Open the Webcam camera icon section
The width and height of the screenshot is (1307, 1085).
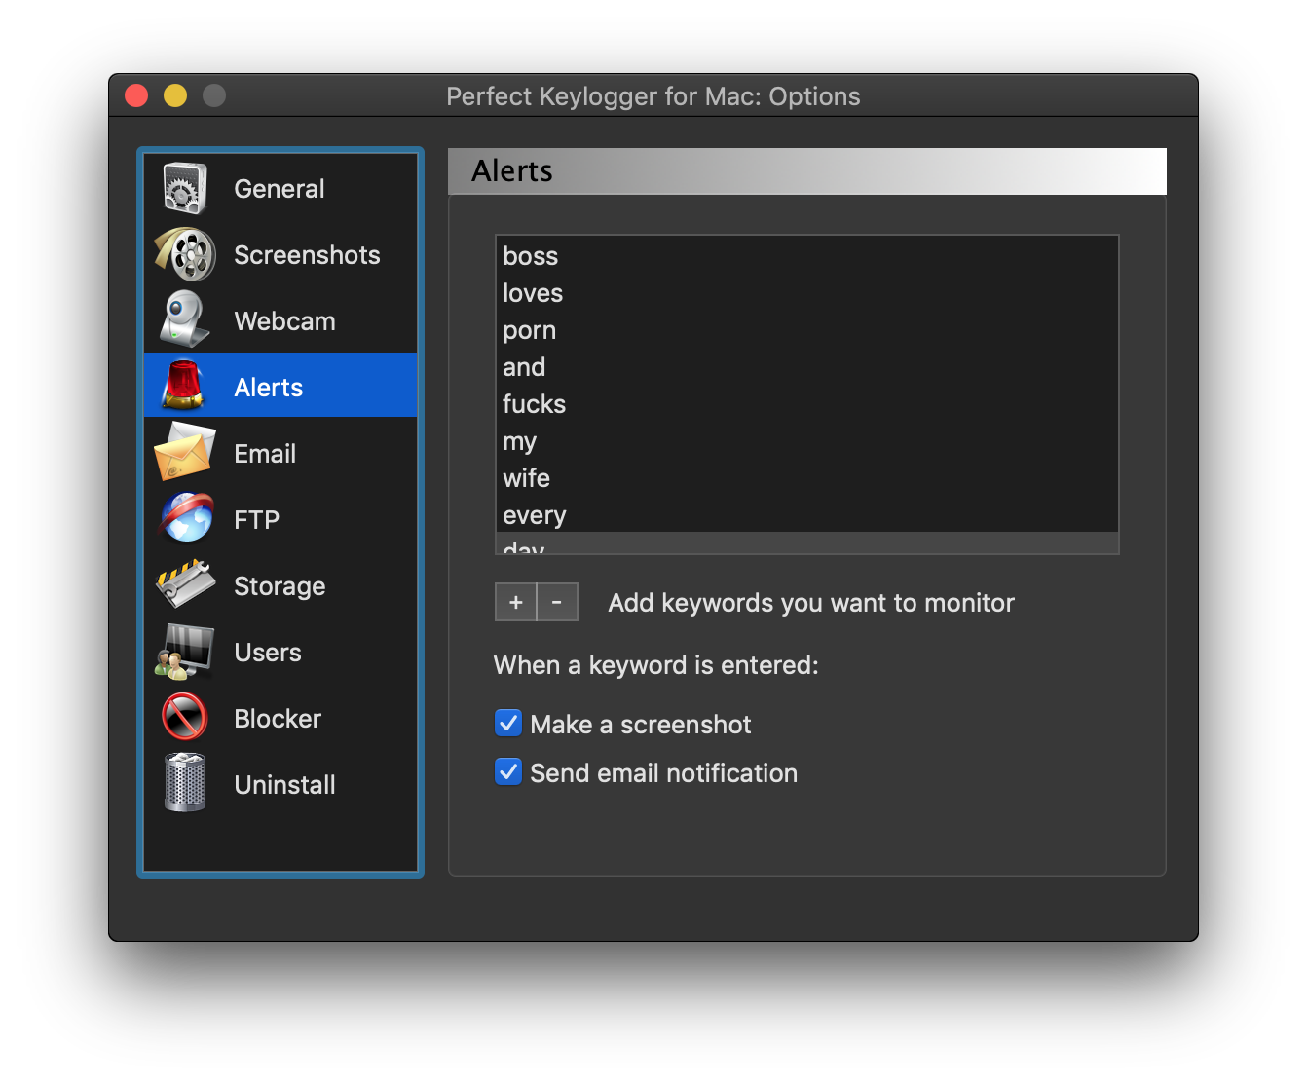(184, 320)
